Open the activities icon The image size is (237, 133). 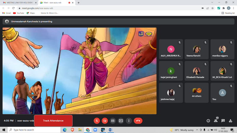[230, 121]
